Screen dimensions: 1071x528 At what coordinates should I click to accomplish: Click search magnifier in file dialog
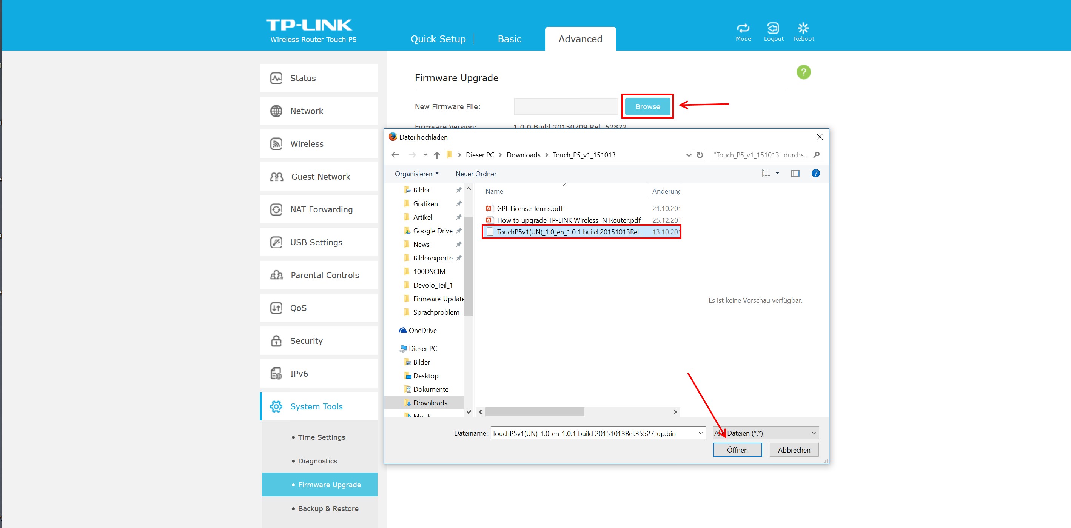(x=816, y=155)
